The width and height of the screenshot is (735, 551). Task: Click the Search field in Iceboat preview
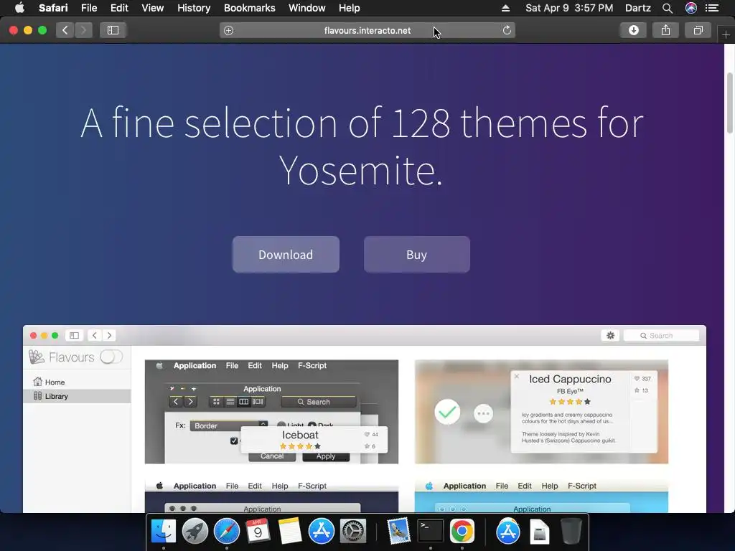pos(318,402)
